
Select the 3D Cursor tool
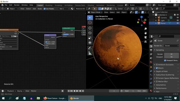(90, 22)
